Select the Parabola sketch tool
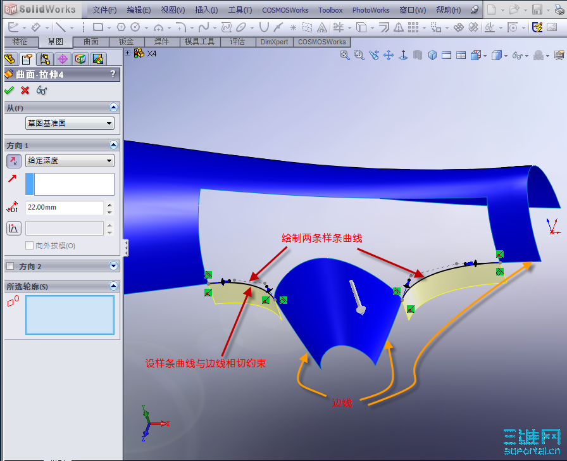This screenshot has width=567, height=461. click(265, 27)
